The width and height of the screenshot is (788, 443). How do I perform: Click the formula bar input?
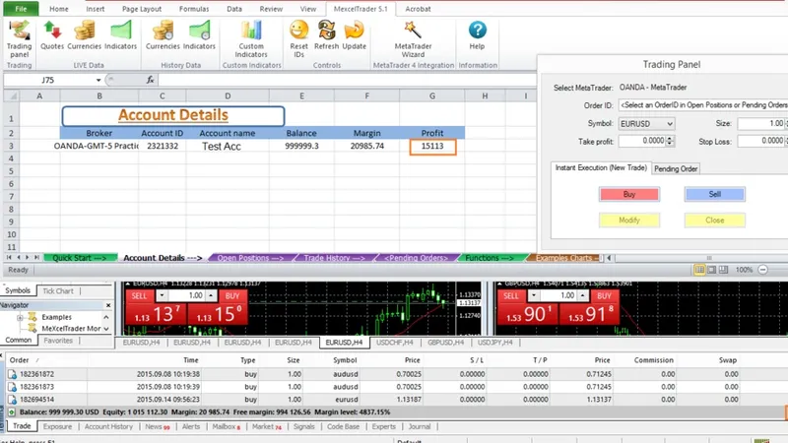(x=347, y=80)
